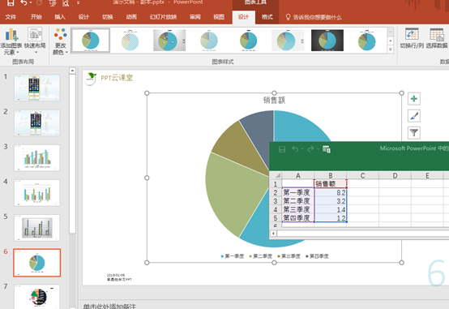The width and height of the screenshot is (449, 309).
Task: Switch to the Slide Show tab
Action: click(163, 17)
